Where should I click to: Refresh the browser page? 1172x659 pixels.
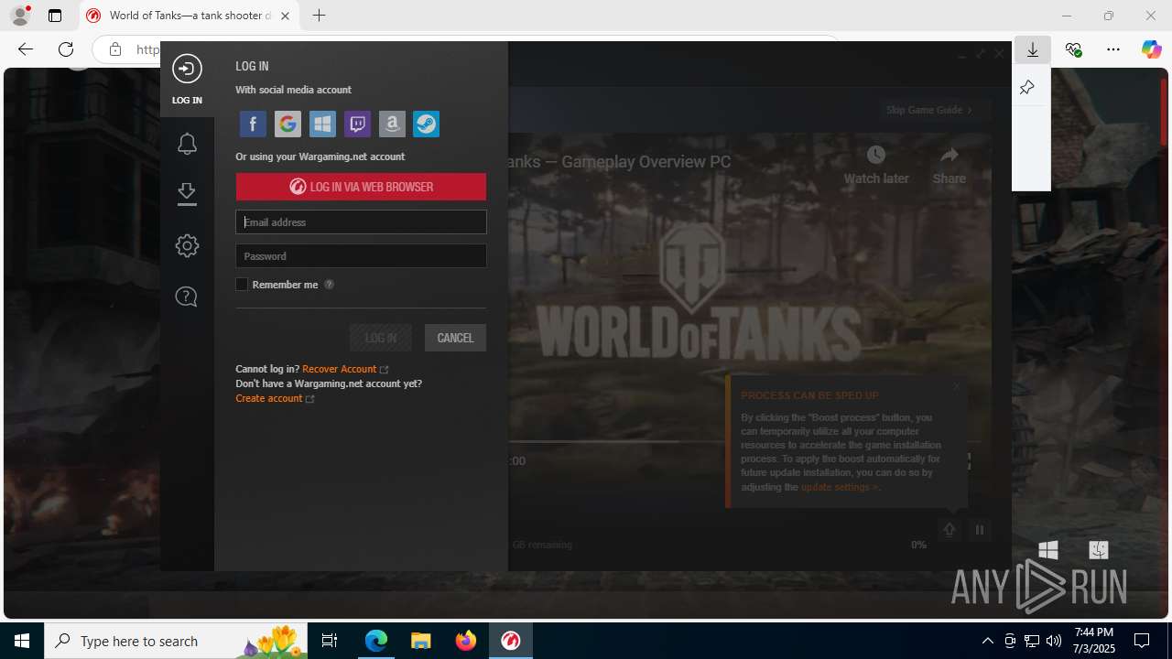click(x=65, y=49)
